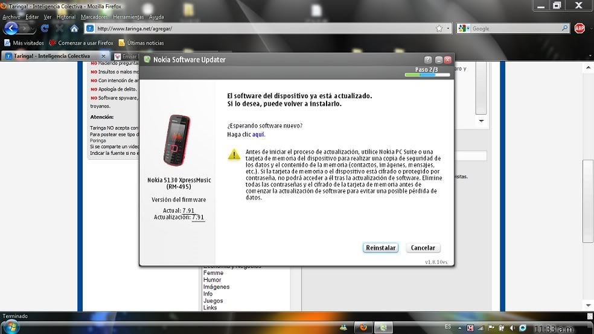Switch to the Enviar tab in Firefox
The image size is (594, 334).
pyautogui.click(x=127, y=56)
